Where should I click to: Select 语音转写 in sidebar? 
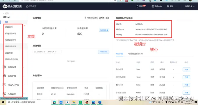coord(9,27)
